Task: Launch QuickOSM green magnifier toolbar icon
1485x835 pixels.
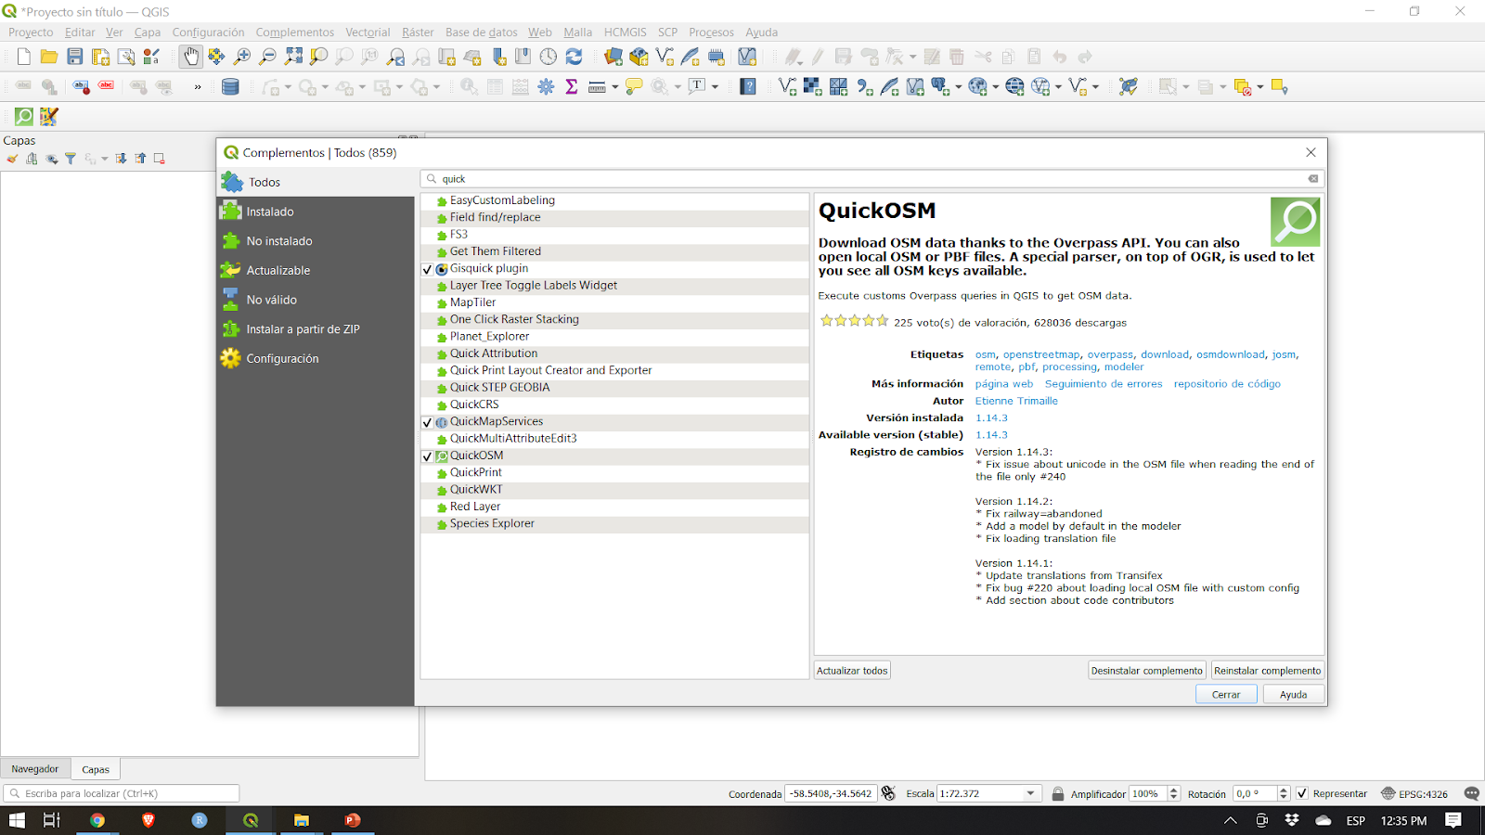Action: coord(24,116)
